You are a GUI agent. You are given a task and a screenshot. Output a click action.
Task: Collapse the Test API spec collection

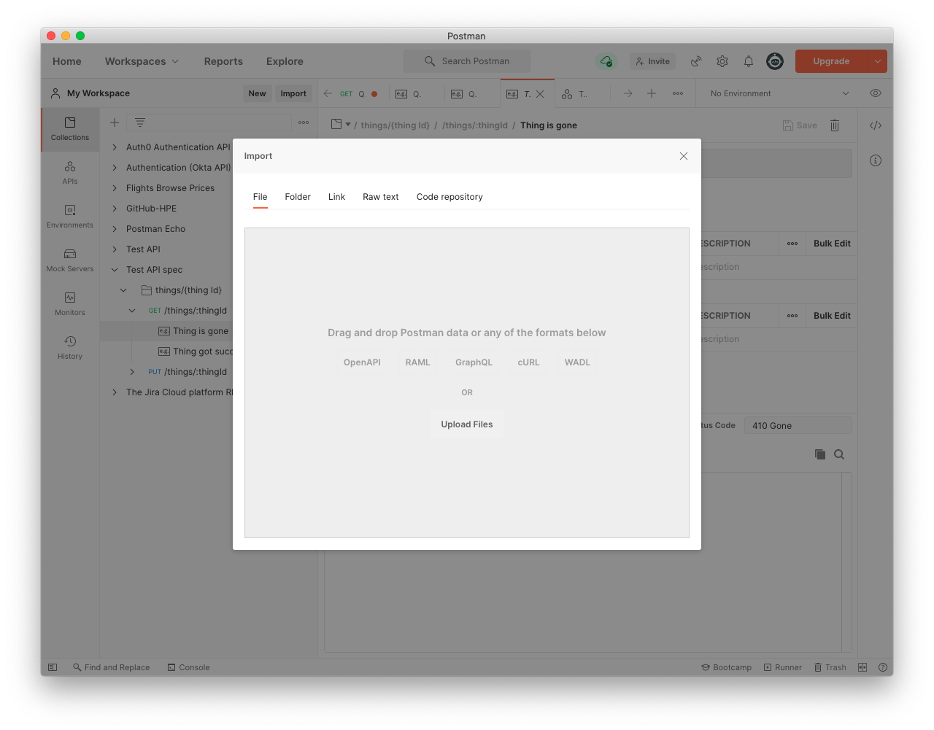(115, 270)
